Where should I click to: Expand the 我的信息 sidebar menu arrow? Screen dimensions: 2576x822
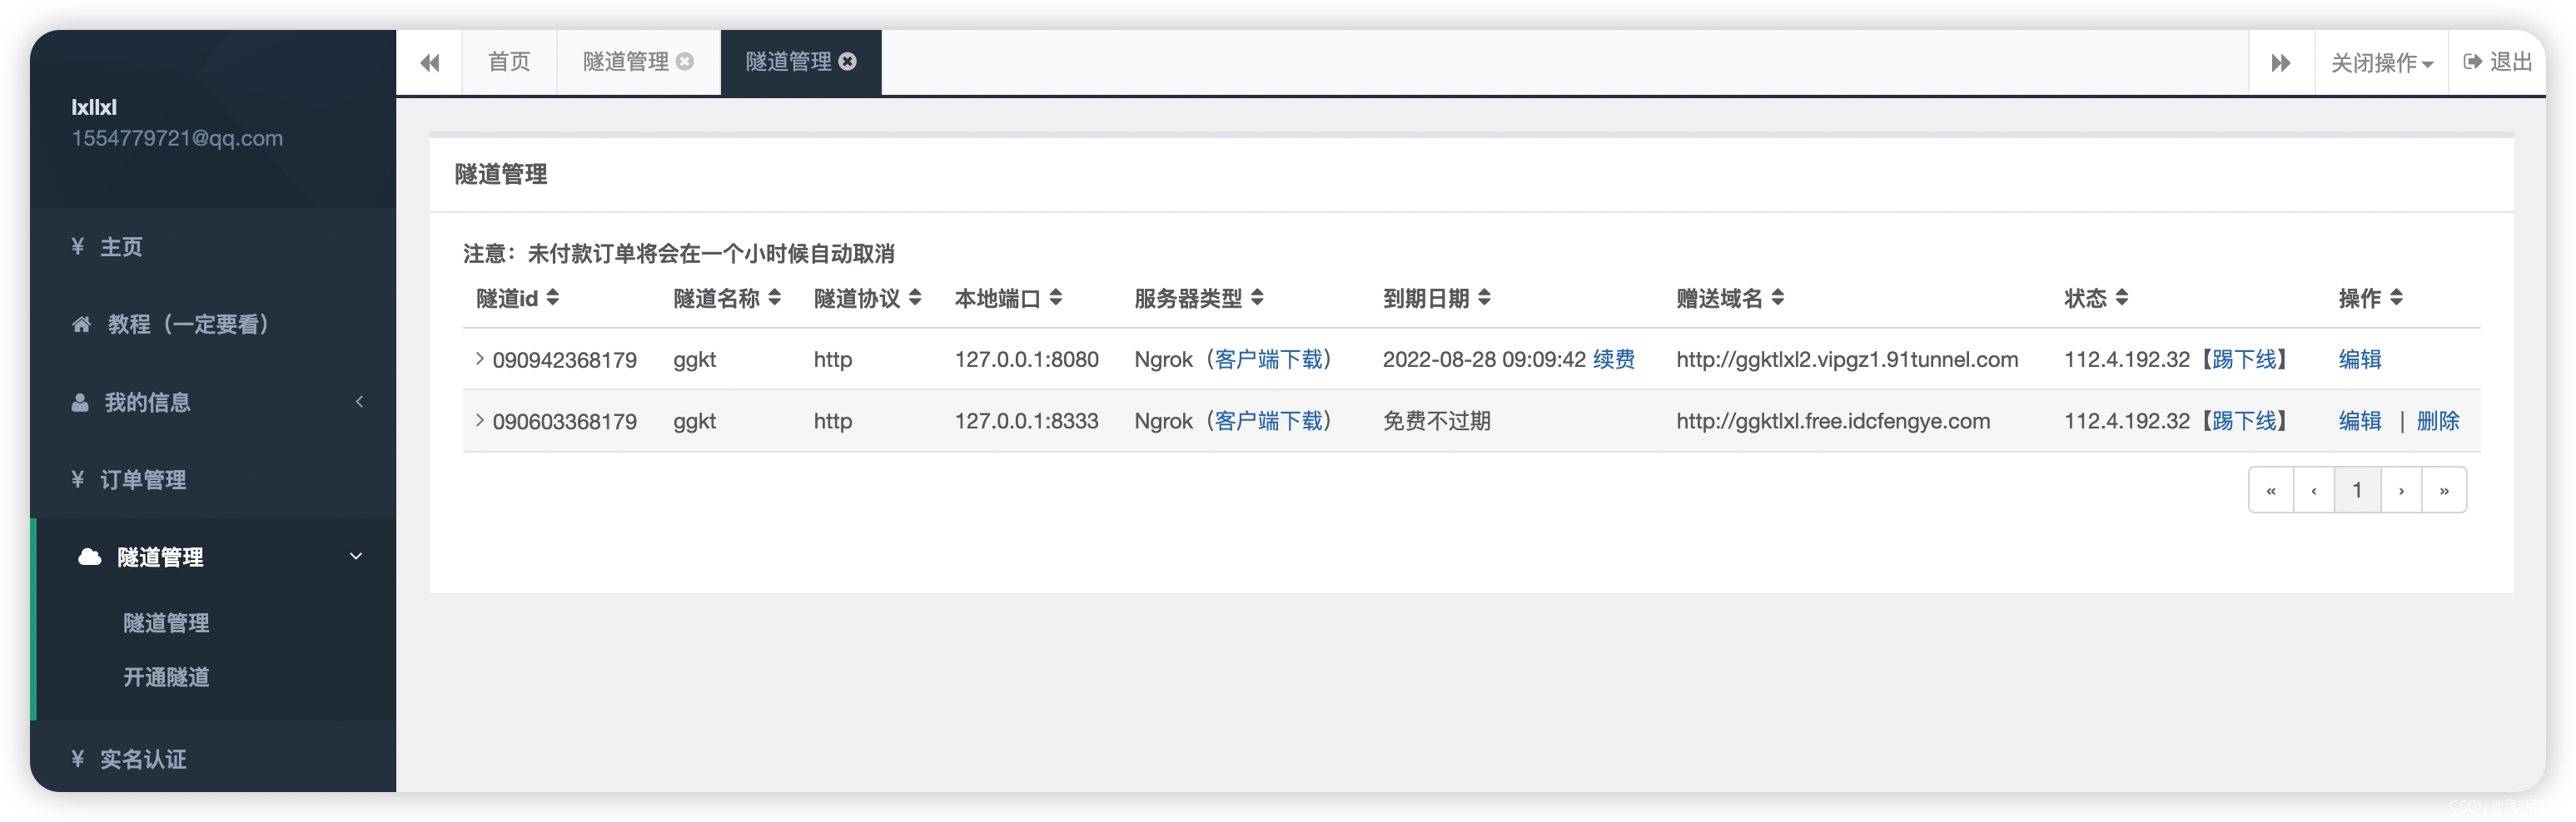click(x=360, y=402)
